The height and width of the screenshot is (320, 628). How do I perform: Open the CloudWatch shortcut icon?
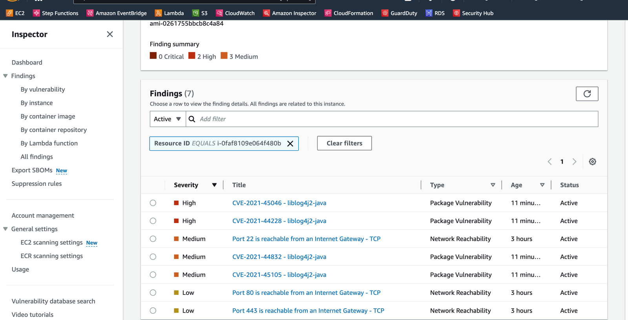click(219, 13)
